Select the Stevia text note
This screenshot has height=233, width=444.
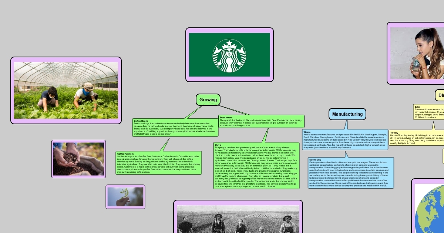coord(256,165)
